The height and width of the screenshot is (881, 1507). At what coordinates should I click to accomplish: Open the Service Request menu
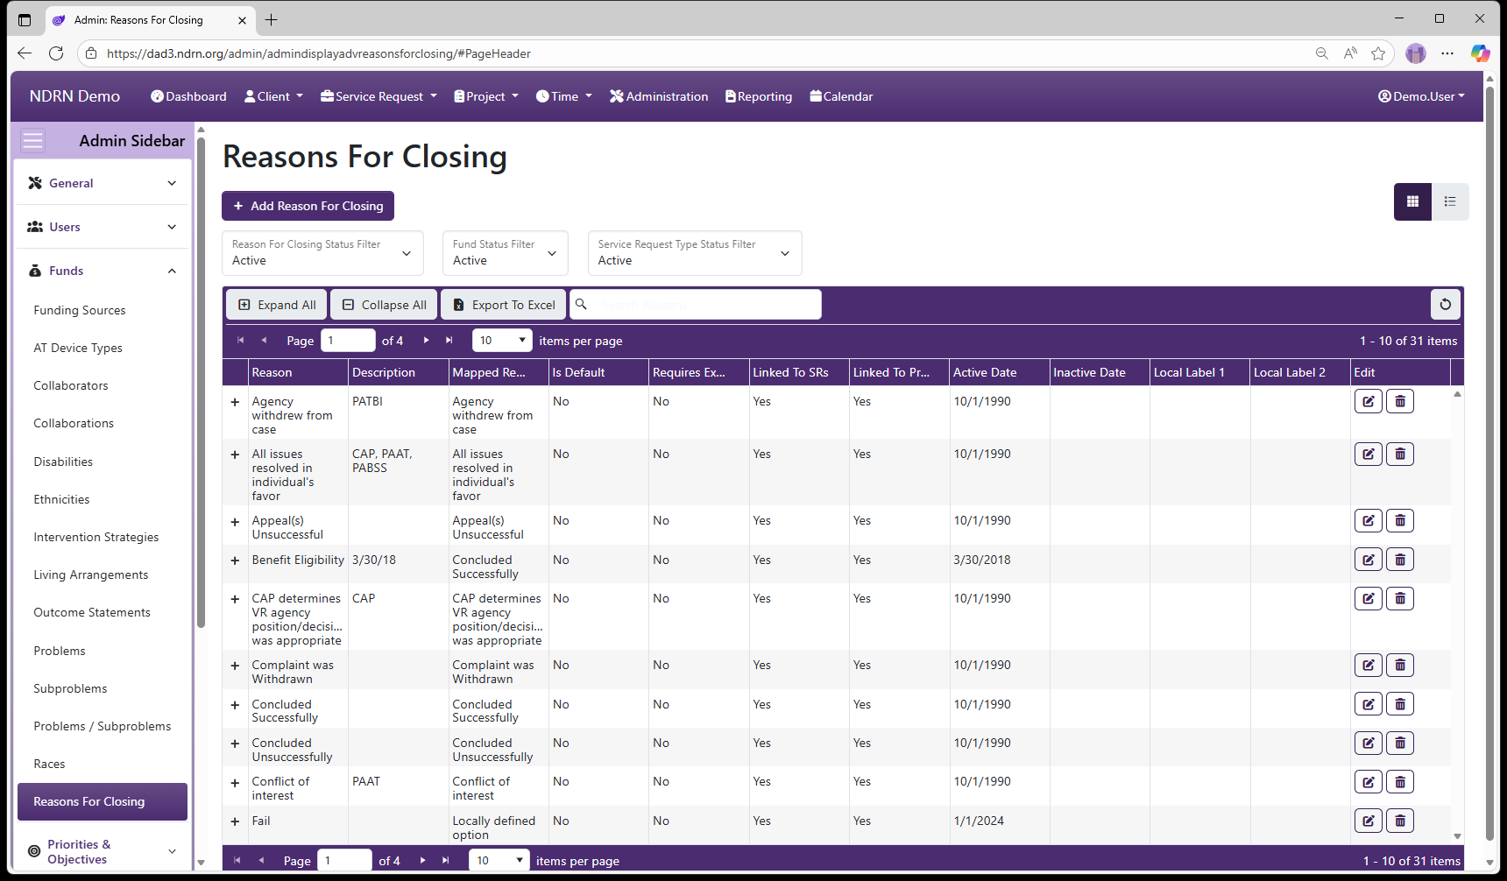click(x=379, y=96)
